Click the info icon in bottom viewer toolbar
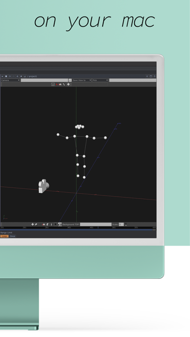The width and height of the screenshot is (190, 337). click(51, 224)
